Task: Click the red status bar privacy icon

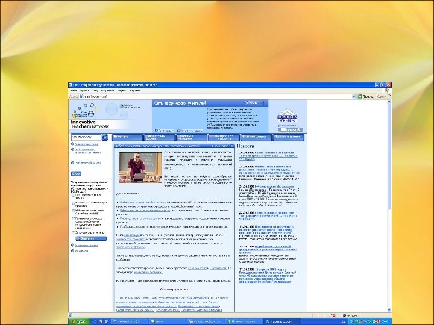Action: pyautogui.click(x=333, y=315)
